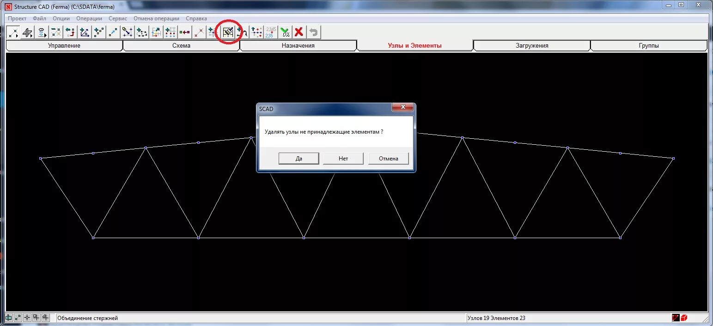Click the SCAD dialog title
This screenshot has height=326, width=713.
pos(266,109)
